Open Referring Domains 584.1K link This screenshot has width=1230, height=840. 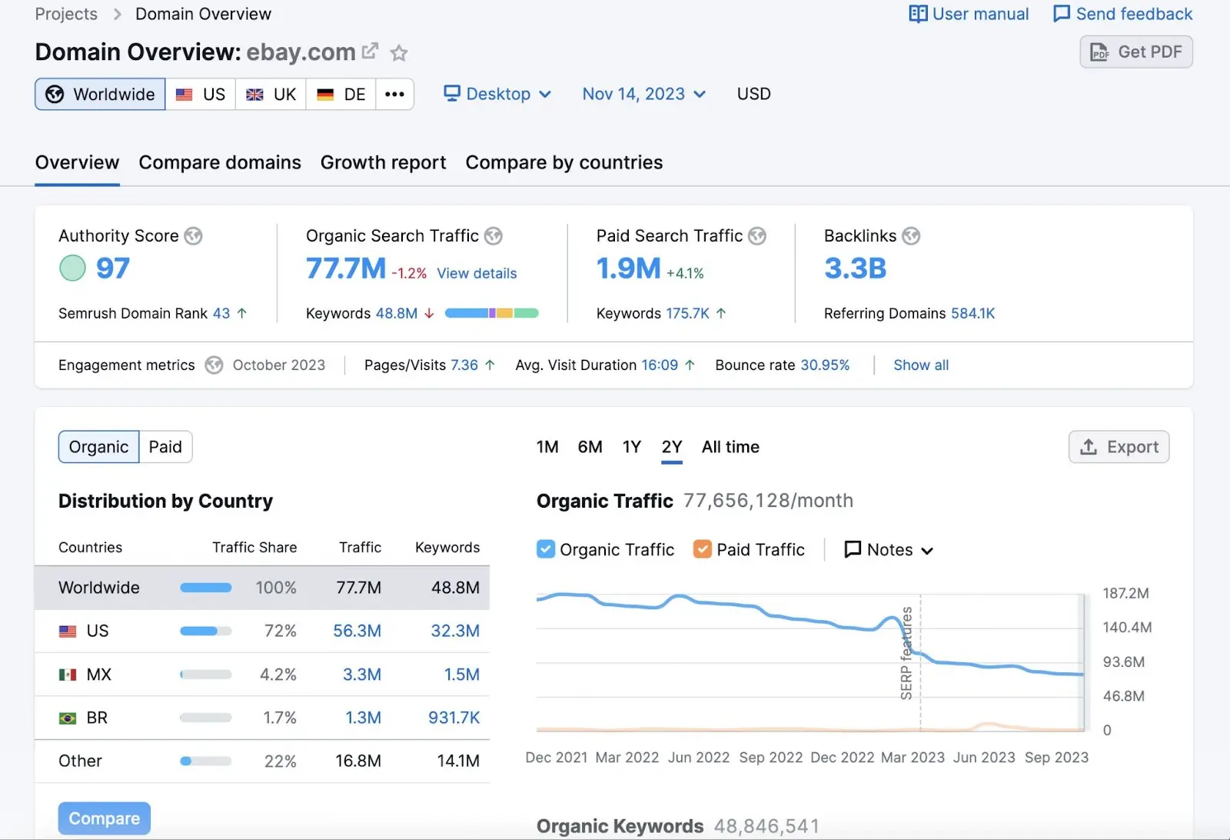973,313
